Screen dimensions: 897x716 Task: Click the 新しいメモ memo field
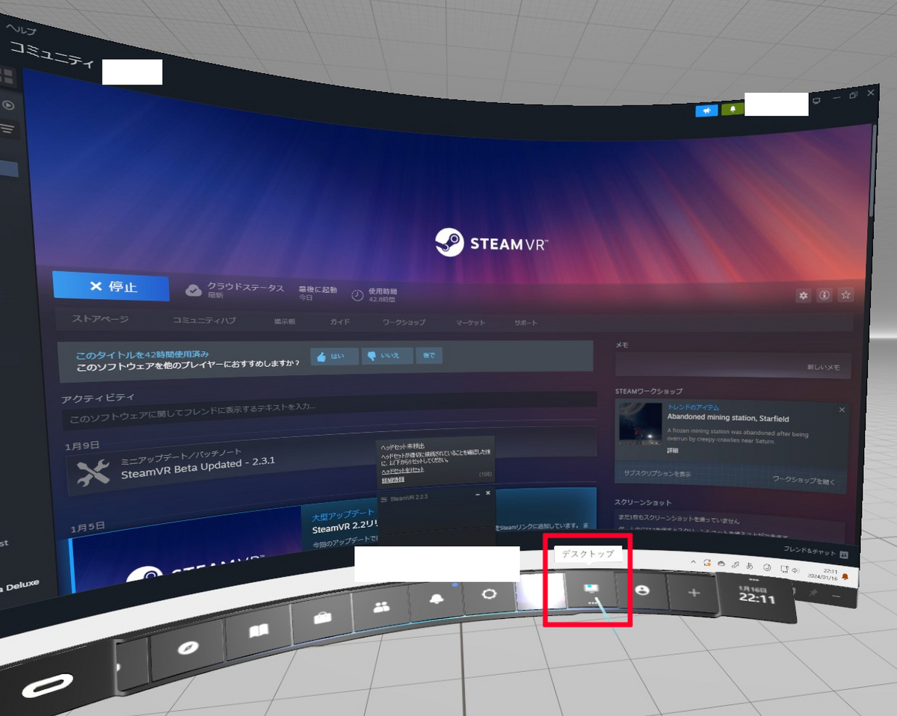733,365
